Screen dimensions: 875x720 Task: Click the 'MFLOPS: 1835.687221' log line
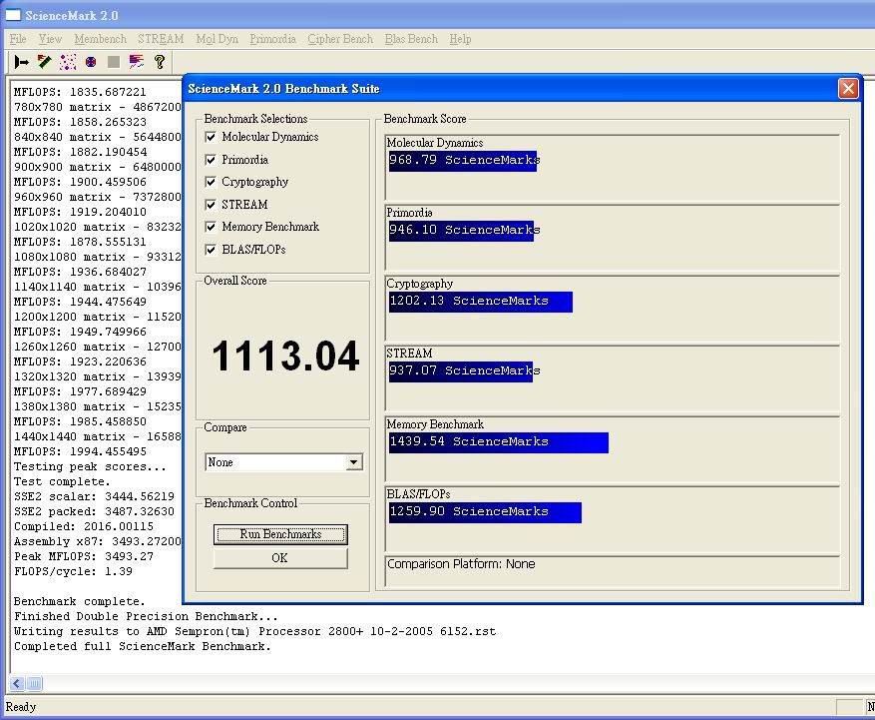(x=80, y=92)
